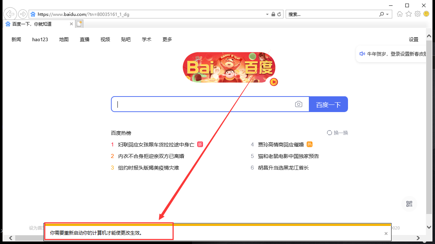Dismiss the restart notification bar
The image size is (435, 244).
pyautogui.click(x=386, y=234)
